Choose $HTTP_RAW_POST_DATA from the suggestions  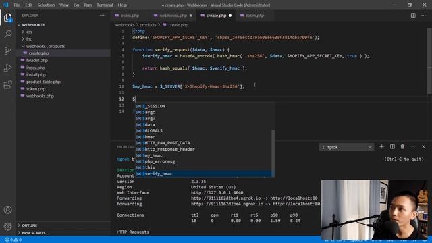click(203, 143)
